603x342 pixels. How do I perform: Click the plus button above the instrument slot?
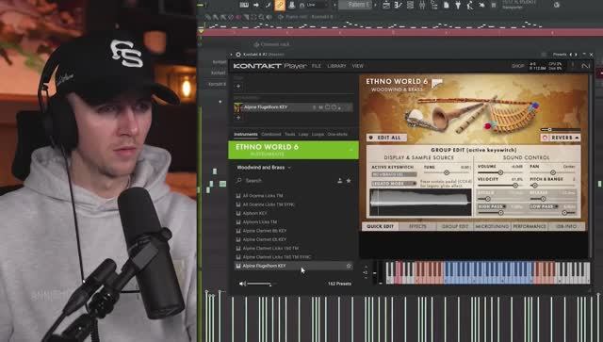click(x=238, y=87)
